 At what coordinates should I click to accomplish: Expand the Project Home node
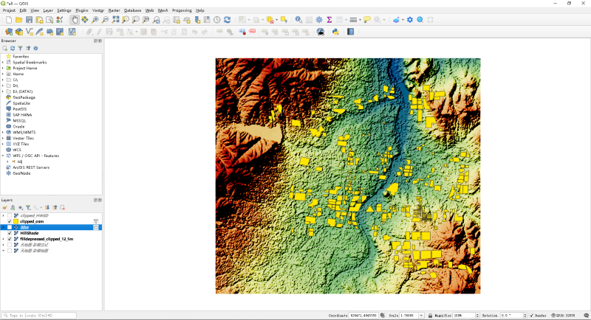click(3, 68)
